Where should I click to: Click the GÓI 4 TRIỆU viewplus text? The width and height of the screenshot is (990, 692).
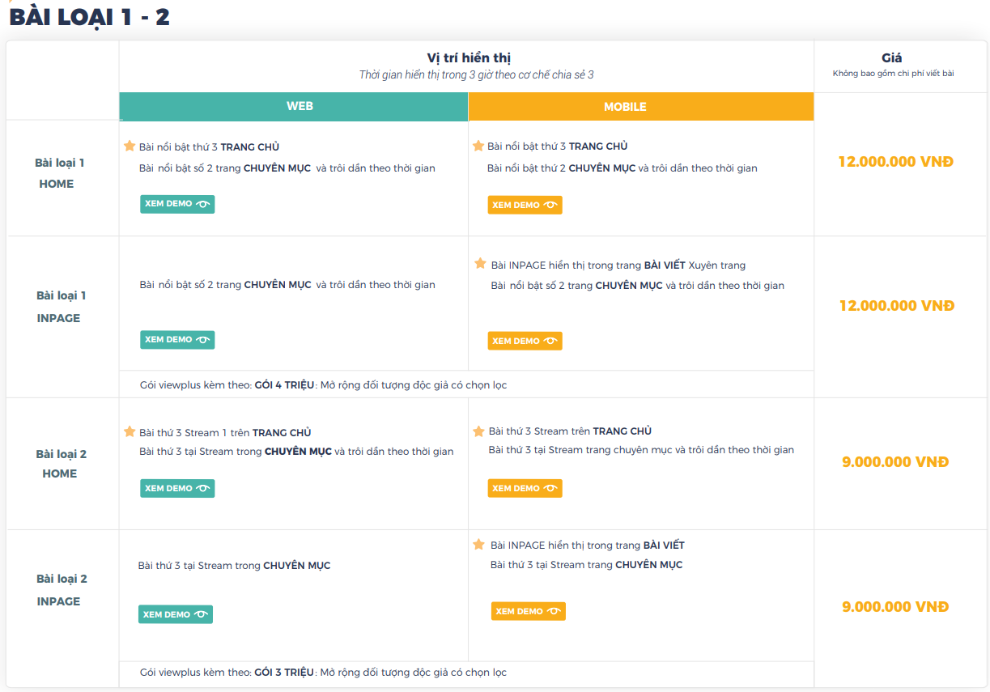(x=284, y=385)
